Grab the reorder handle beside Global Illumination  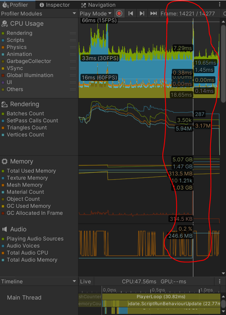73,75
